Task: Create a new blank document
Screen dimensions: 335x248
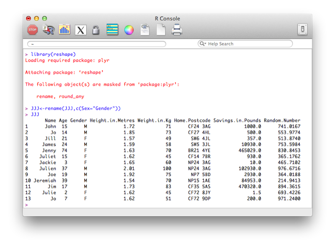Action: pos(161,29)
